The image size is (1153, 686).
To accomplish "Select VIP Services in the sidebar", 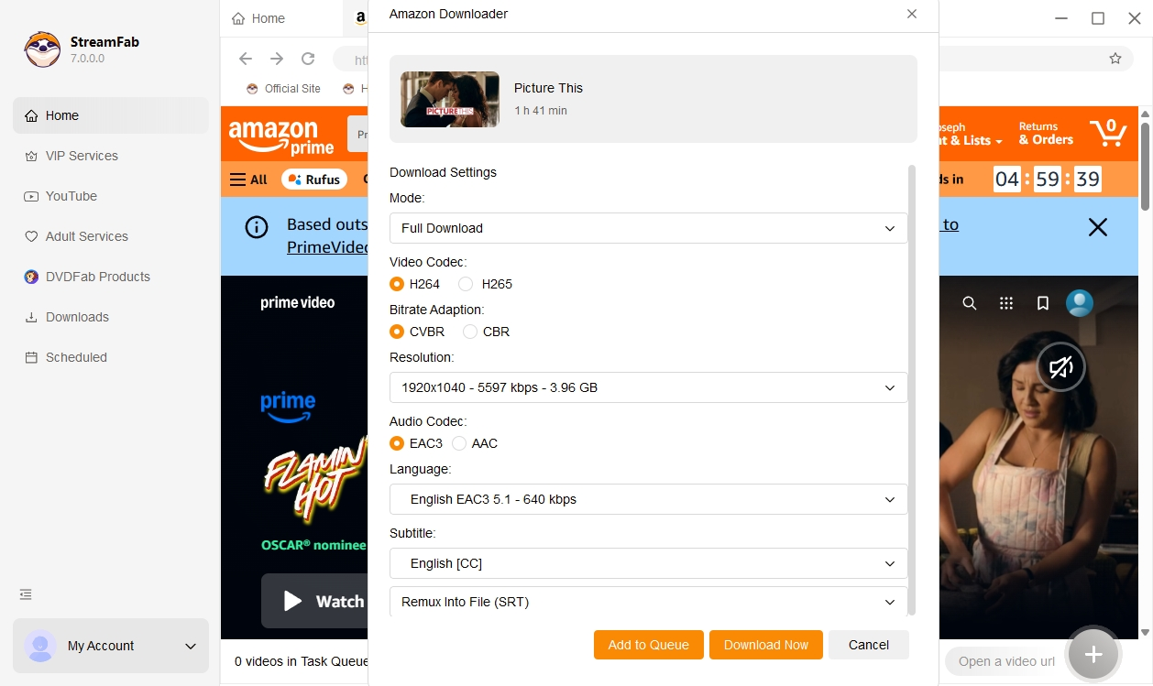I will 82,156.
